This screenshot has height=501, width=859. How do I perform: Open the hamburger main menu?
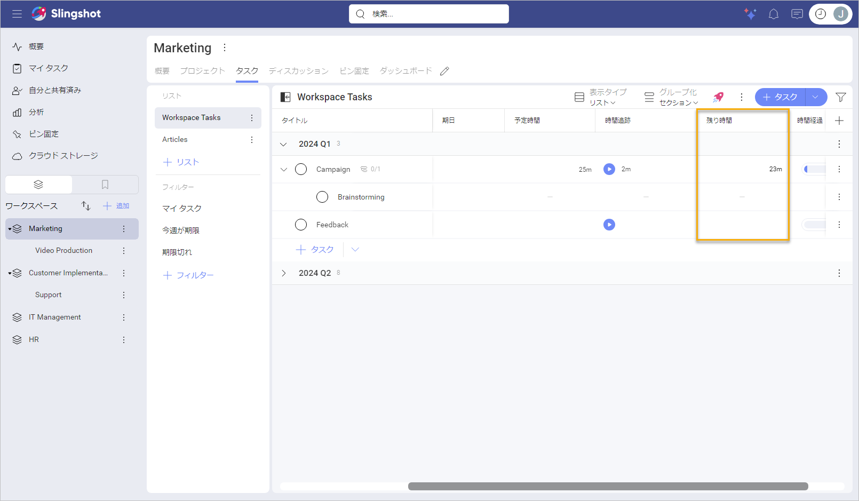[x=17, y=14]
